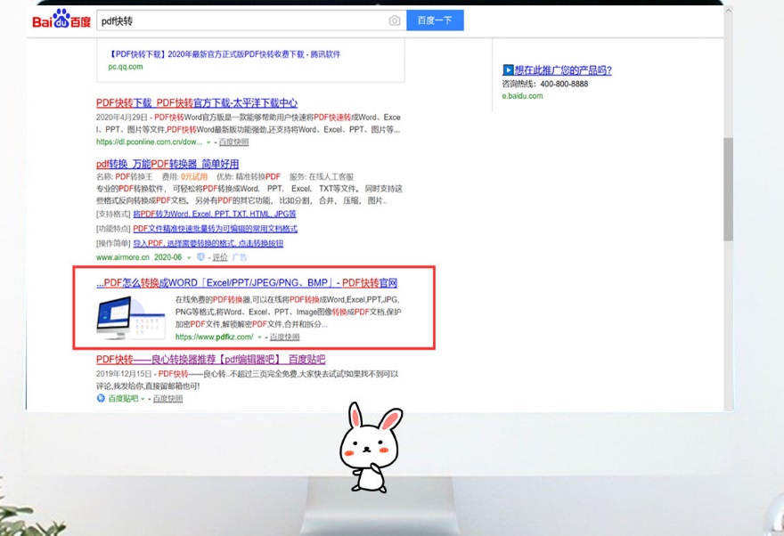Click the 咨询热线: 400-800-8888 text
This screenshot has height=536, width=784.
(545, 84)
